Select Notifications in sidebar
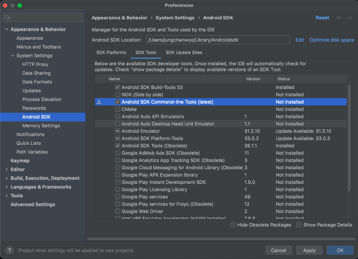Viewport: 358px width, 259px height. (x=30, y=134)
